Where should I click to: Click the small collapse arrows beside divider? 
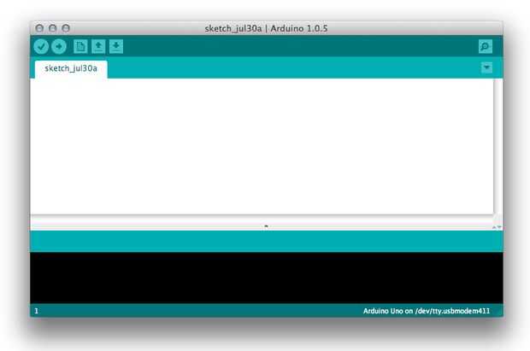click(497, 227)
